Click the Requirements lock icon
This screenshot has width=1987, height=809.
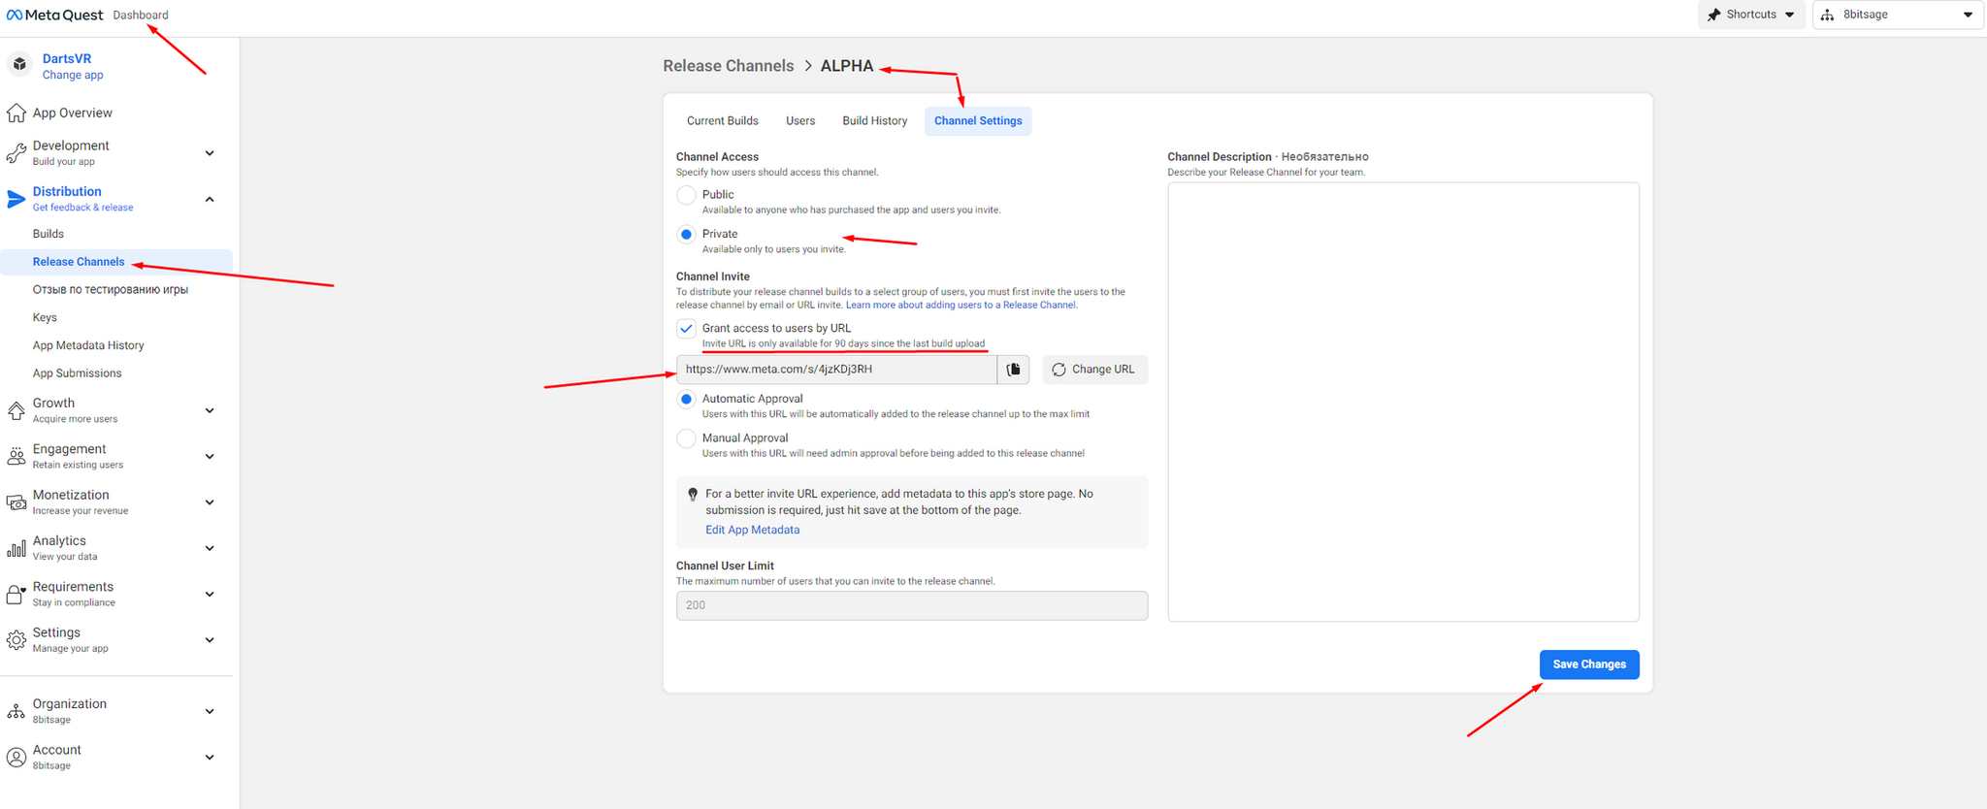coord(16,594)
